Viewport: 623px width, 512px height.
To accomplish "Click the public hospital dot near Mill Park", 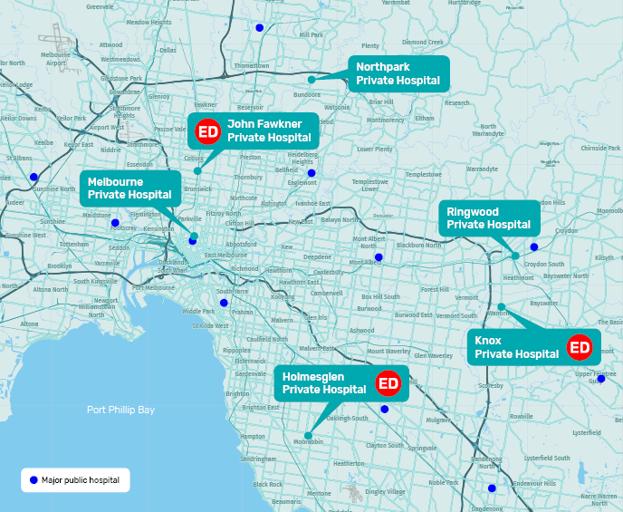I will (x=260, y=27).
